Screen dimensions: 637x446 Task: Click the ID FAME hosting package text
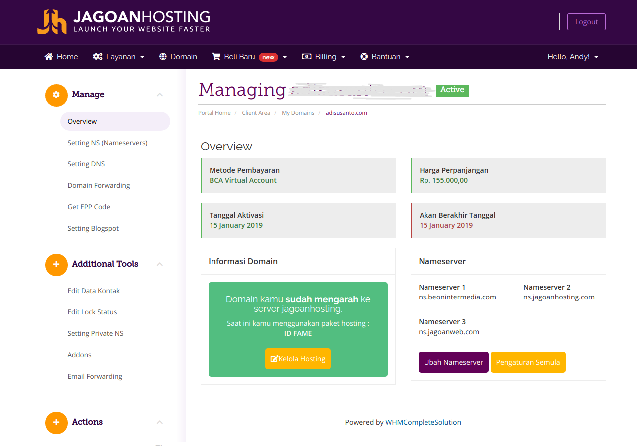(x=298, y=333)
